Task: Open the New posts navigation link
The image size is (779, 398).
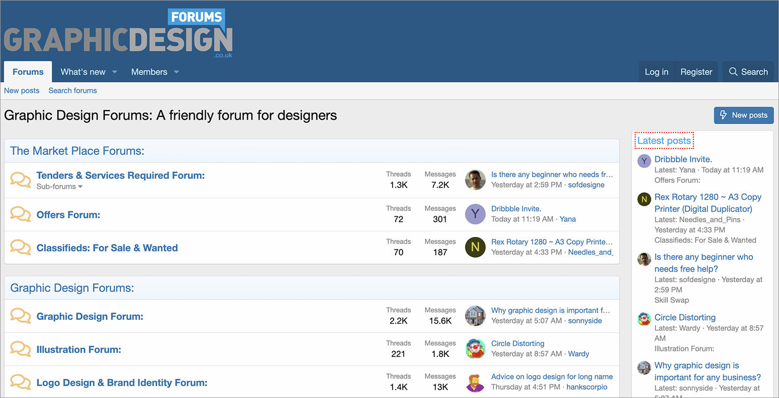Action: [x=21, y=90]
